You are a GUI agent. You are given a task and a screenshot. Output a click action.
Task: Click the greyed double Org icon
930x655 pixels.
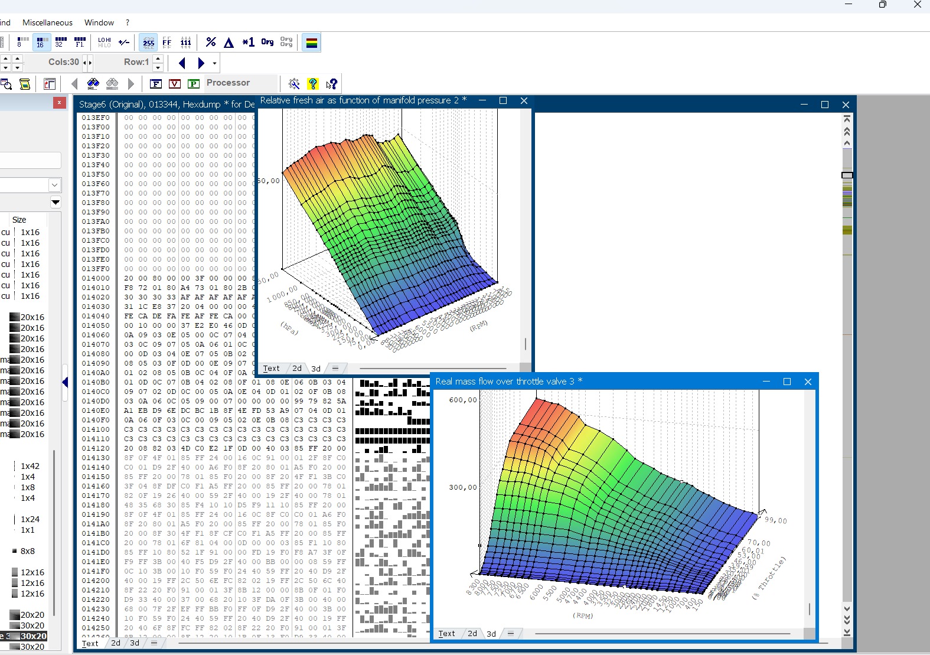tap(286, 43)
